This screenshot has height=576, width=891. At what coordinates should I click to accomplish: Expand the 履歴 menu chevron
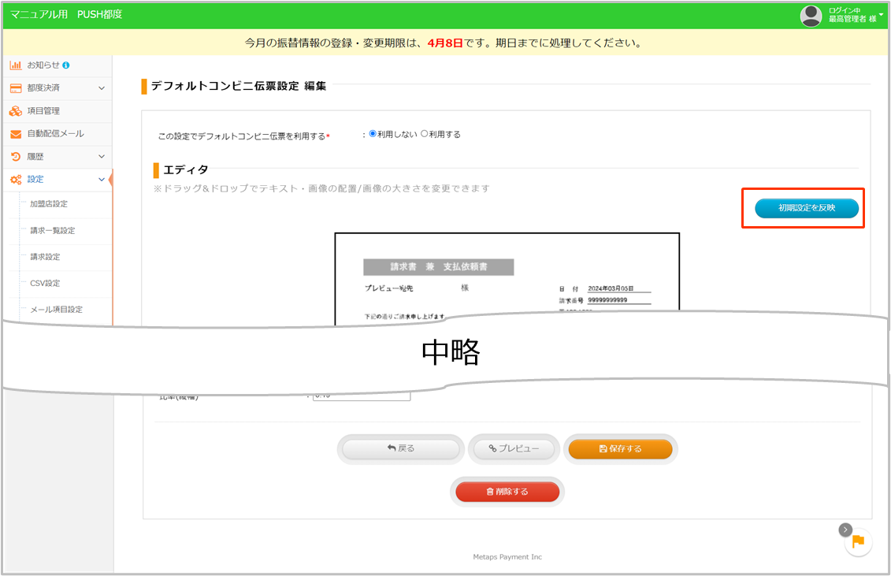point(101,157)
